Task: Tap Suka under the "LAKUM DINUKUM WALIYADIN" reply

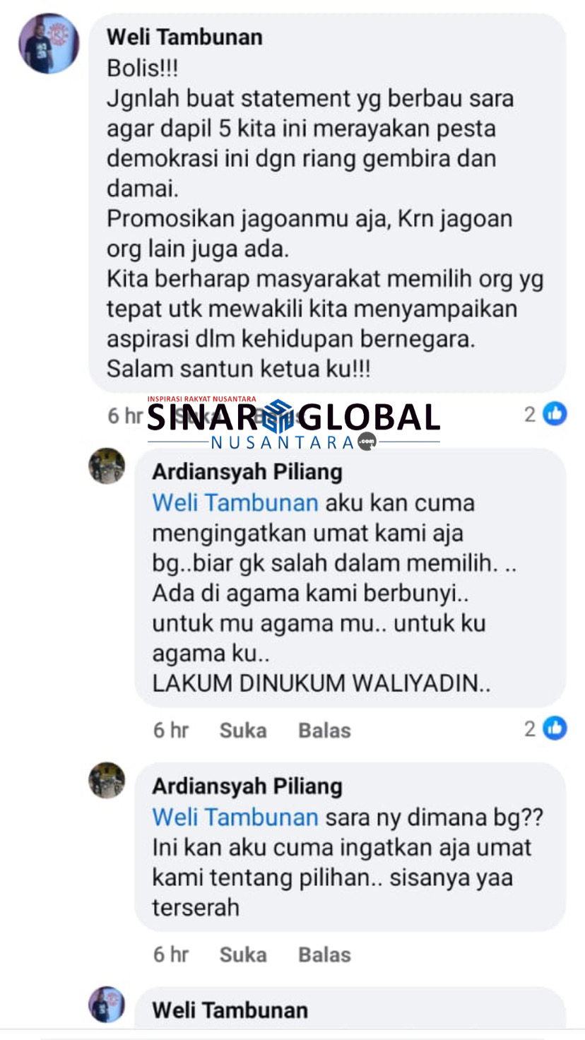Action: tap(243, 730)
